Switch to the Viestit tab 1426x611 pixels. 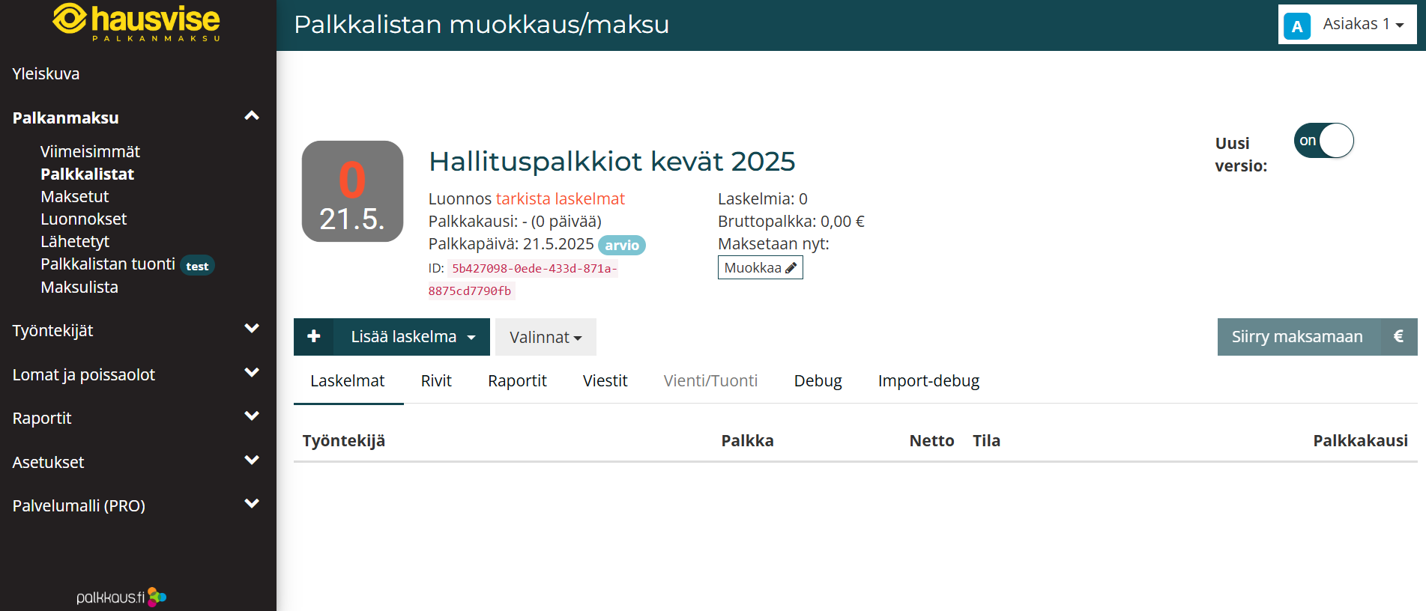coord(605,381)
